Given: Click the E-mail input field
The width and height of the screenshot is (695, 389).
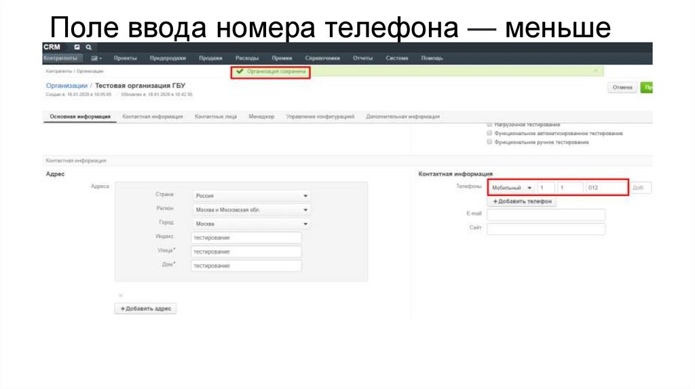Looking at the screenshot, I should point(546,214).
